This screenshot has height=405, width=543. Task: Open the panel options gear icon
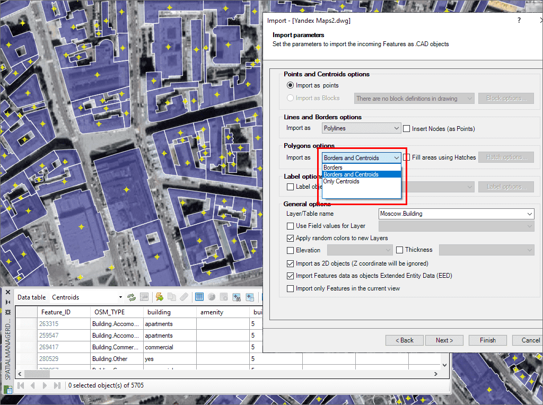coord(7,312)
